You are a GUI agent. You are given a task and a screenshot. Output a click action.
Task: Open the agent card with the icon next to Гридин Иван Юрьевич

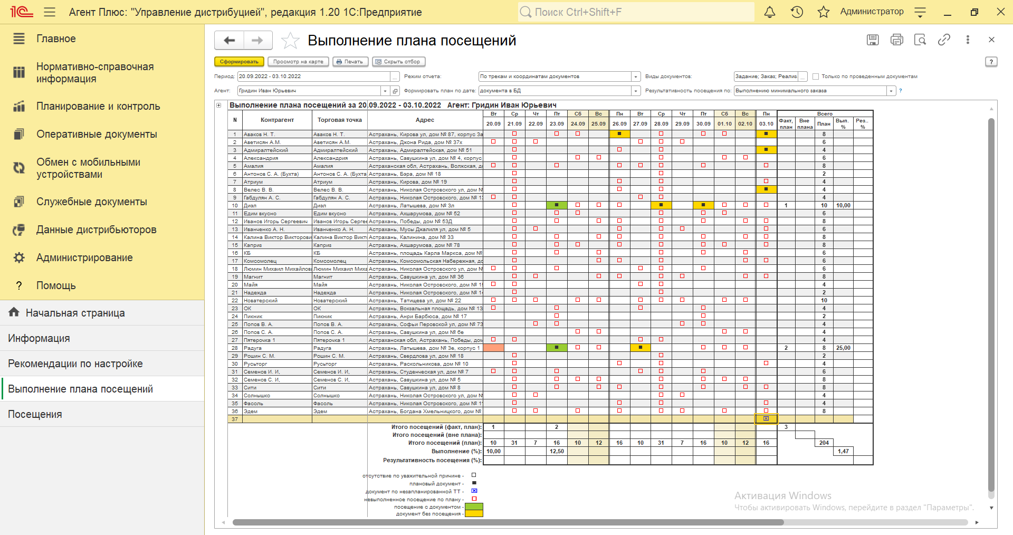point(395,91)
